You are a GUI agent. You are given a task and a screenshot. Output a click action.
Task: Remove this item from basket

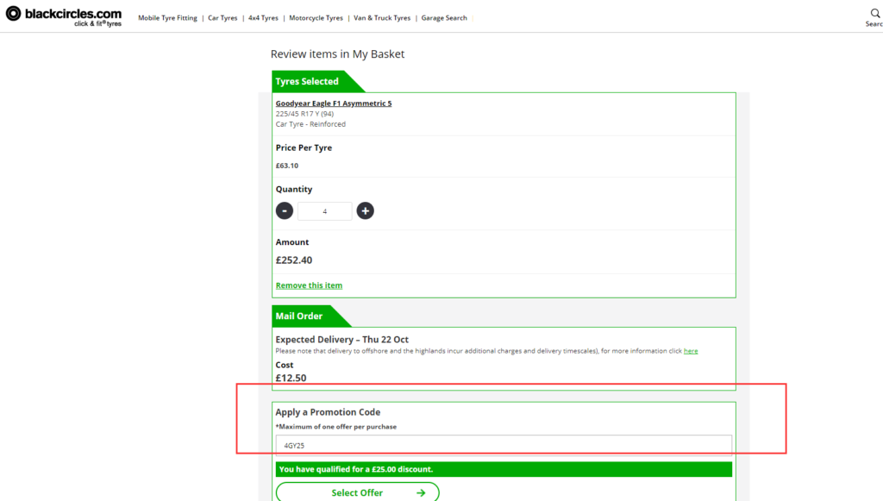309,285
